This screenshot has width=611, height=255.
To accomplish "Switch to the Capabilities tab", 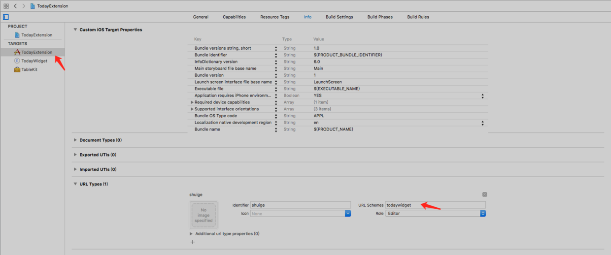I will [234, 17].
